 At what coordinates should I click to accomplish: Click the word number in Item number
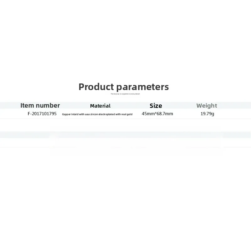click(48, 105)
